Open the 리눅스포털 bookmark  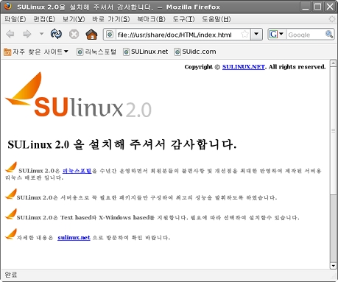pos(96,52)
